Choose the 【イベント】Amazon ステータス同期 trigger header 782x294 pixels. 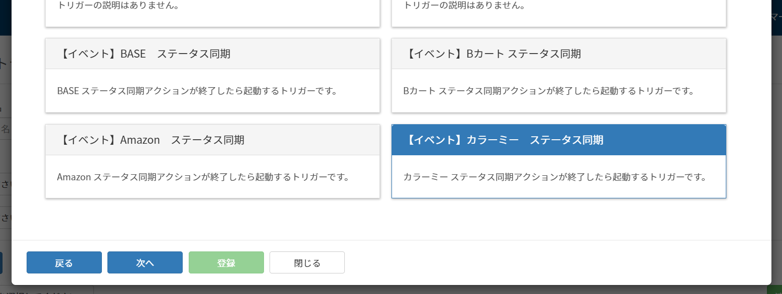pyautogui.click(x=212, y=140)
